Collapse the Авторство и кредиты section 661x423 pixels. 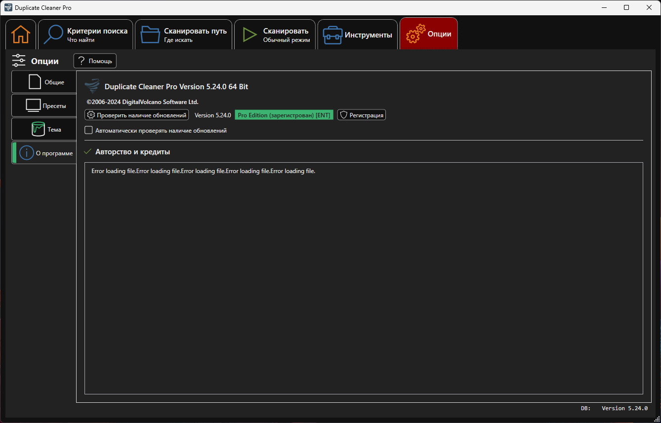click(x=88, y=152)
